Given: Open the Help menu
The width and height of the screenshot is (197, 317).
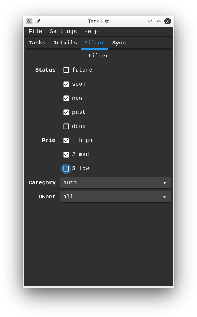Looking at the screenshot, I should (x=91, y=32).
